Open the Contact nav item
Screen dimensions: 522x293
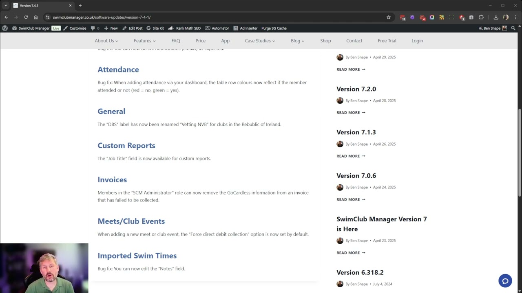pyautogui.click(x=354, y=41)
